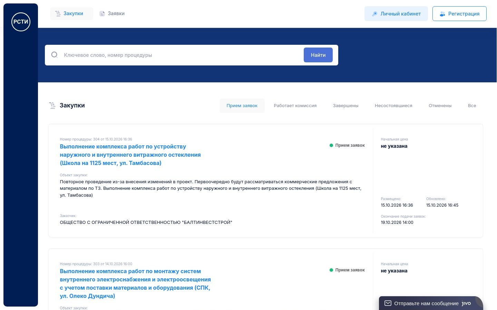Open the Отправьте нам сообщение chat widget

(x=431, y=303)
